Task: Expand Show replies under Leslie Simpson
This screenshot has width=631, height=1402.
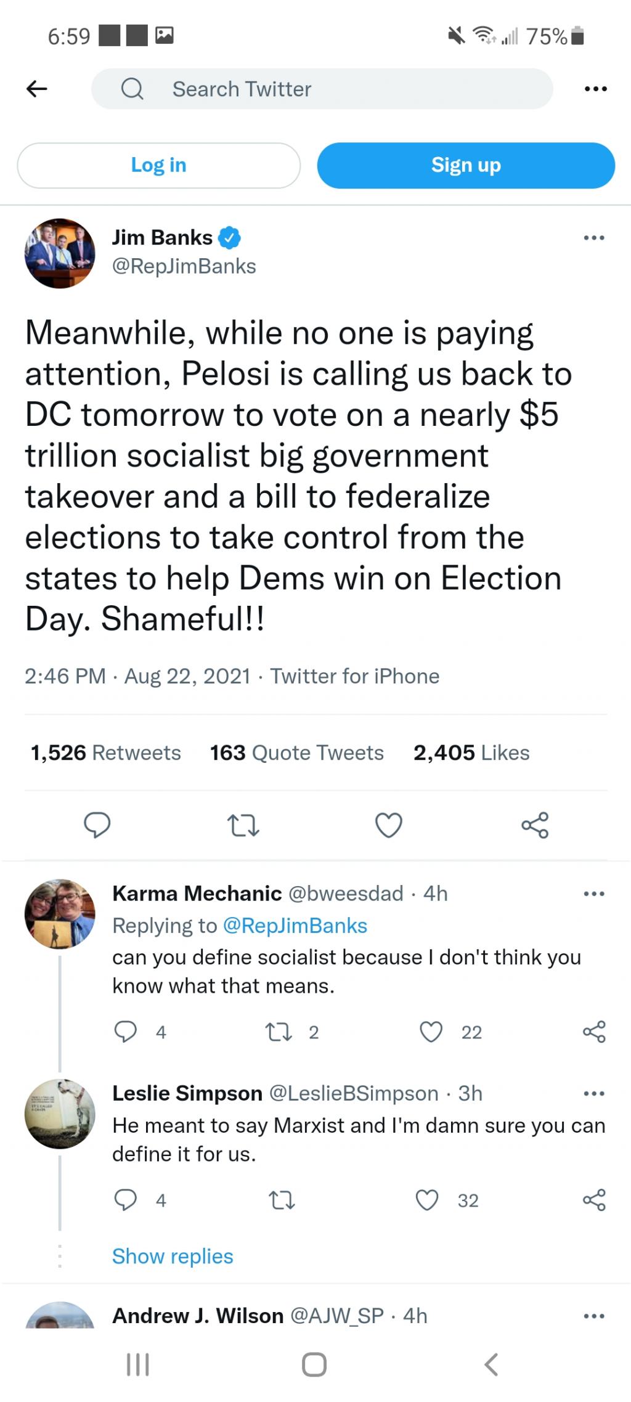Action: click(173, 1256)
